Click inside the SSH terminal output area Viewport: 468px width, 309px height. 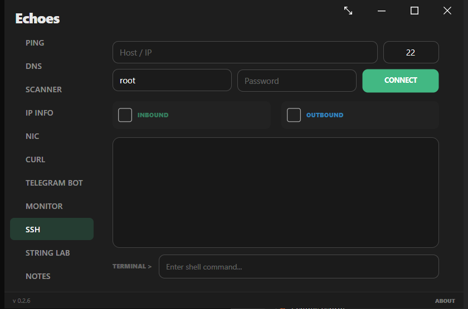pos(275,192)
